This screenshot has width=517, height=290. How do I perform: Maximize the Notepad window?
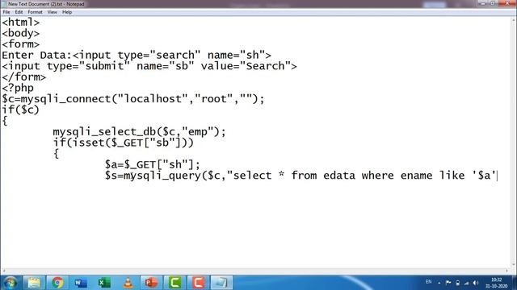click(x=492, y=3)
